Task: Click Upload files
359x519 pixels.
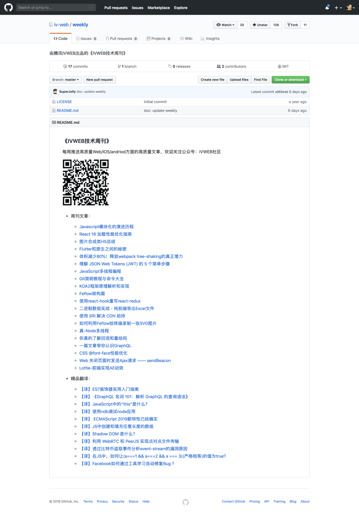Action: point(239,80)
